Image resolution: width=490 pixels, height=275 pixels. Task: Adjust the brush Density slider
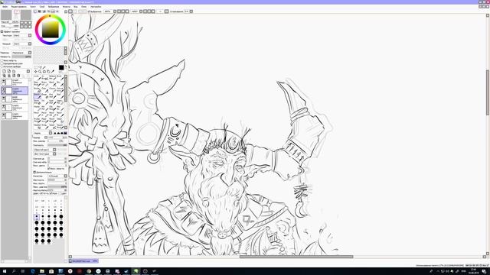click(x=57, y=145)
